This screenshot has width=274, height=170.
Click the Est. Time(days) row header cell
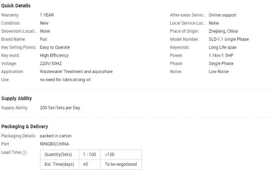pyautogui.click(x=59, y=164)
